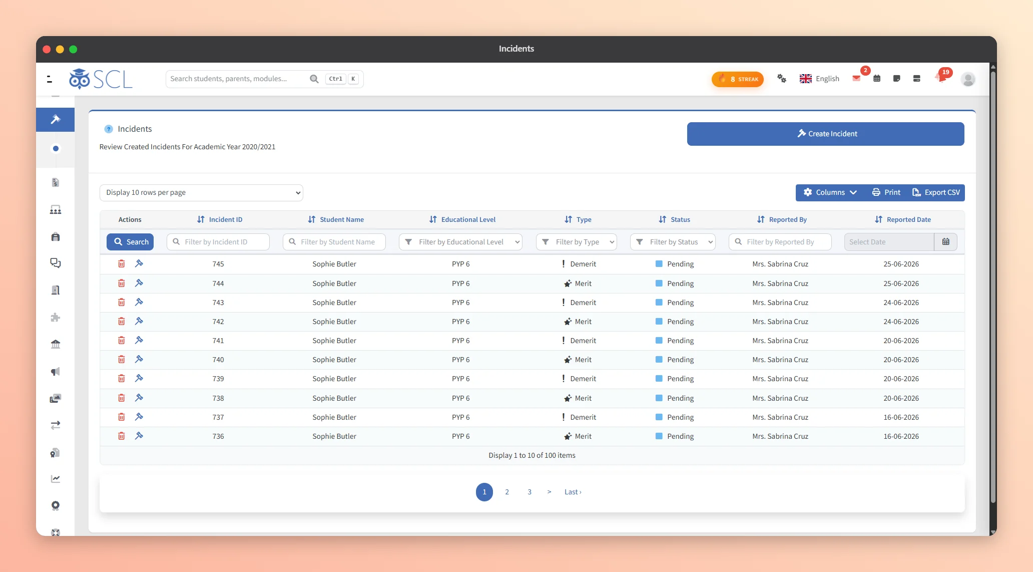Click the Filter by Reported By field

click(780, 242)
